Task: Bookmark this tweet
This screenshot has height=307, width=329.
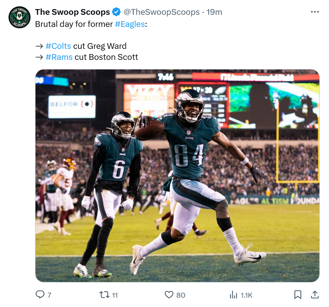Action: (298, 295)
